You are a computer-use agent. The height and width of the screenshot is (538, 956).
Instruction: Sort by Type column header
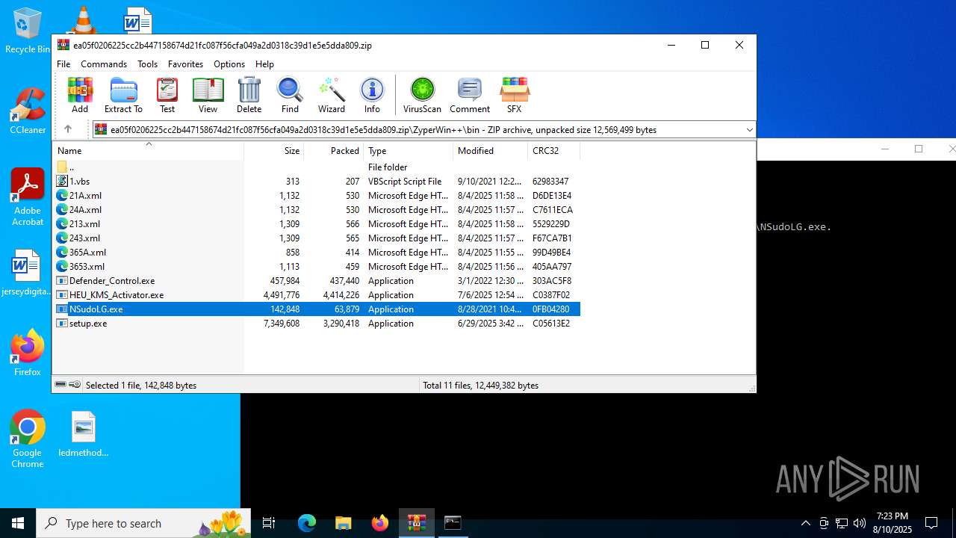(408, 151)
